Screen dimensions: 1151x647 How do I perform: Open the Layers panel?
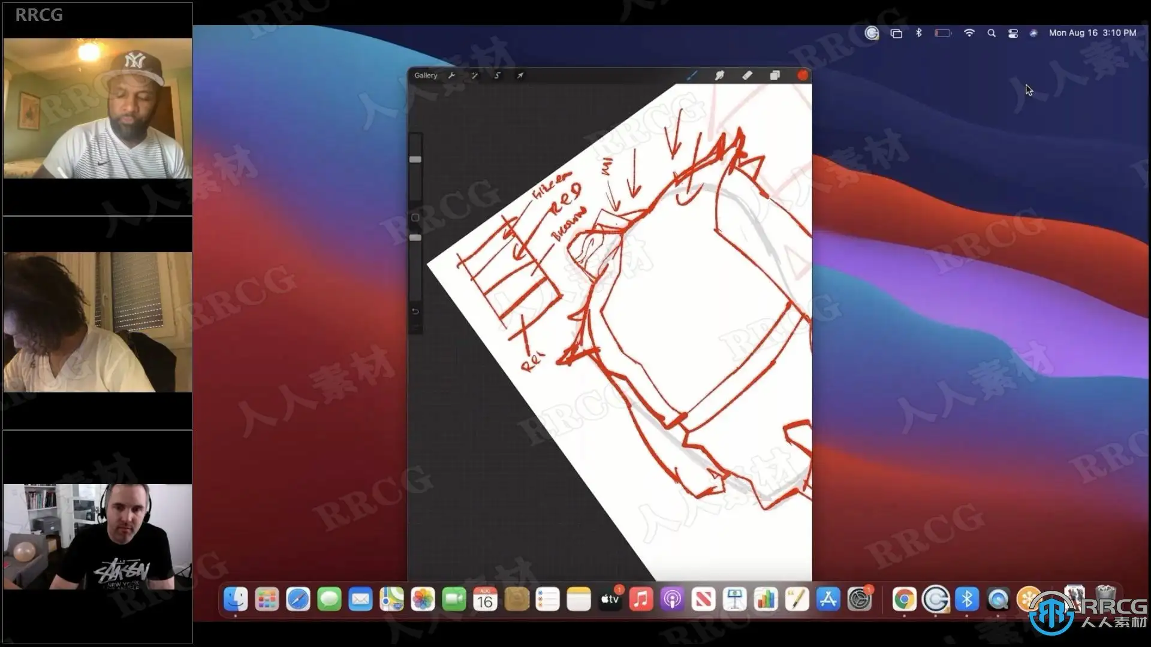(775, 75)
